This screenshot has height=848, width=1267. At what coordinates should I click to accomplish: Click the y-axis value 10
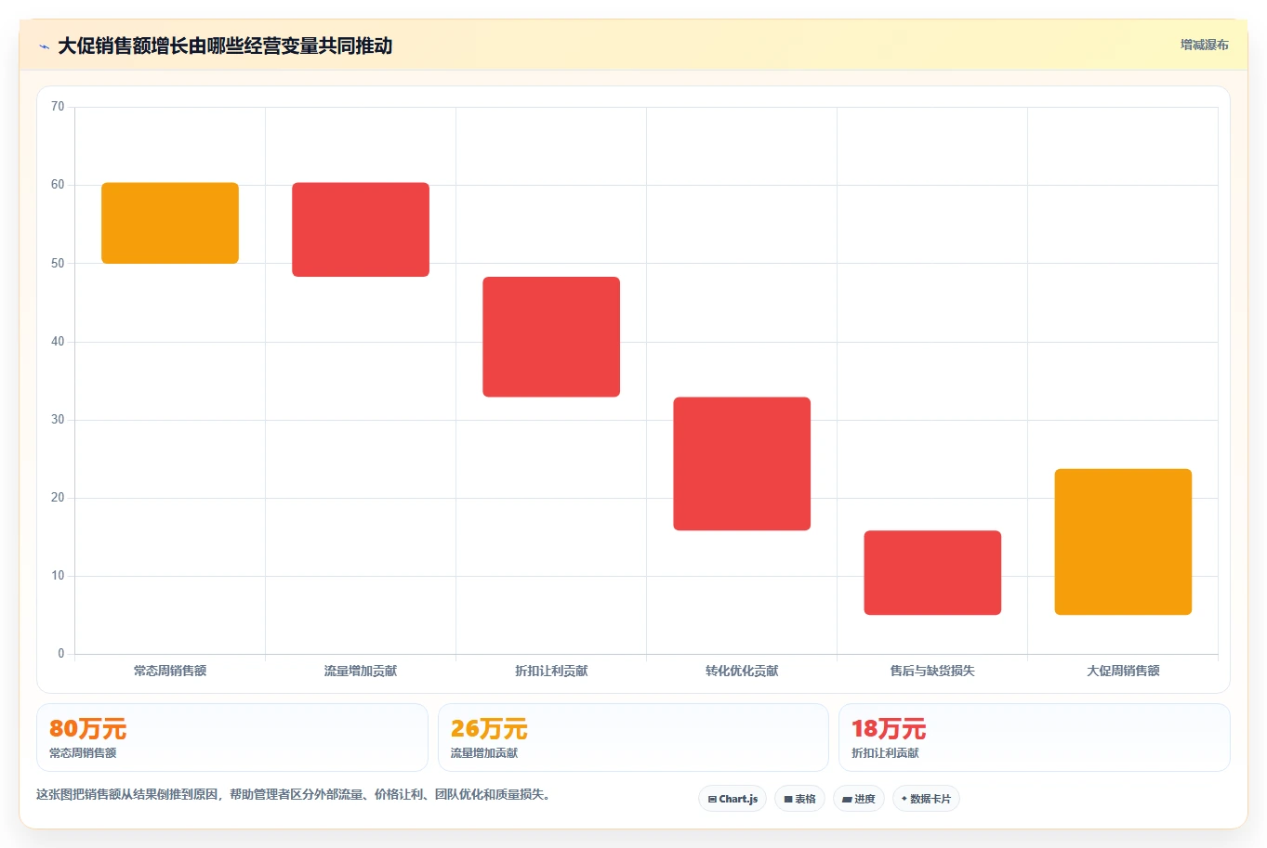[58, 576]
